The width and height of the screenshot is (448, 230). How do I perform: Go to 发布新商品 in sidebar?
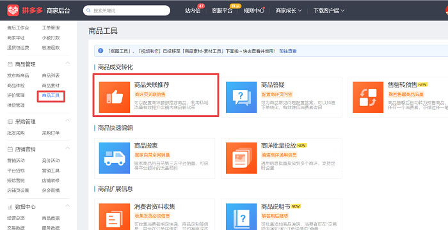pyautogui.click(x=18, y=75)
